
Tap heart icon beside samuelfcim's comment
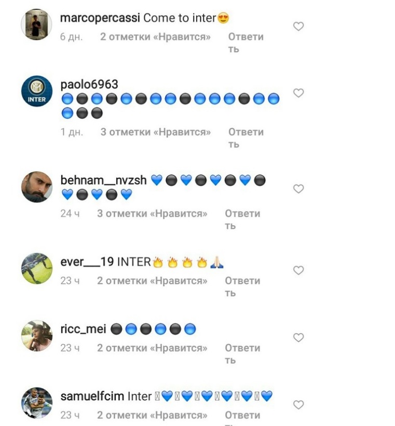298,405
